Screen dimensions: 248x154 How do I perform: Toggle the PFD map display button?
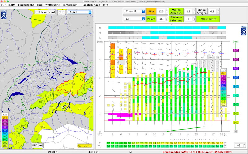[35, 145]
